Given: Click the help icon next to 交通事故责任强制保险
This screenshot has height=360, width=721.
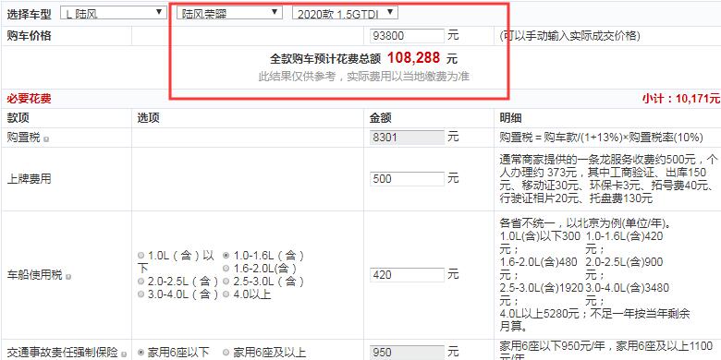Looking at the screenshot, I should pyautogui.click(x=124, y=354).
